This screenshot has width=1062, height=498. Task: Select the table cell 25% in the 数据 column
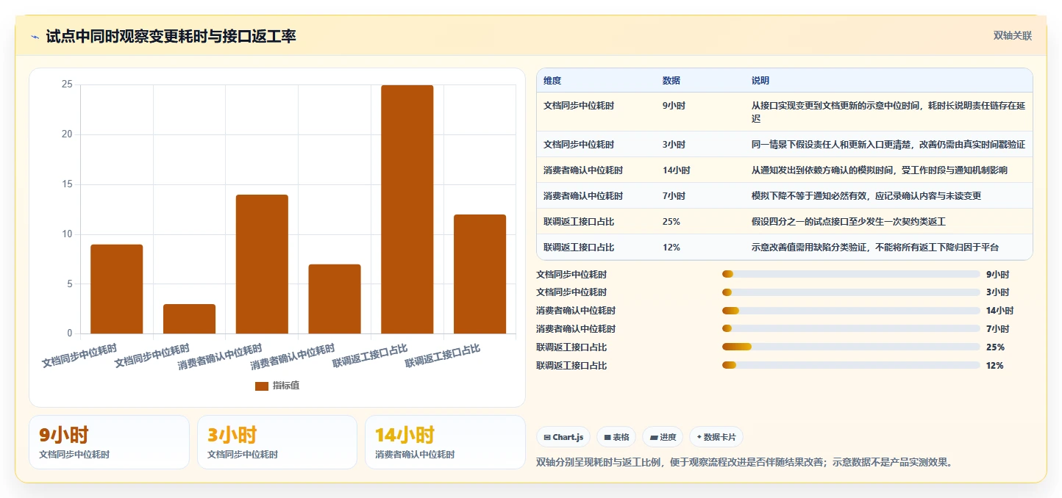coord(671,222)
